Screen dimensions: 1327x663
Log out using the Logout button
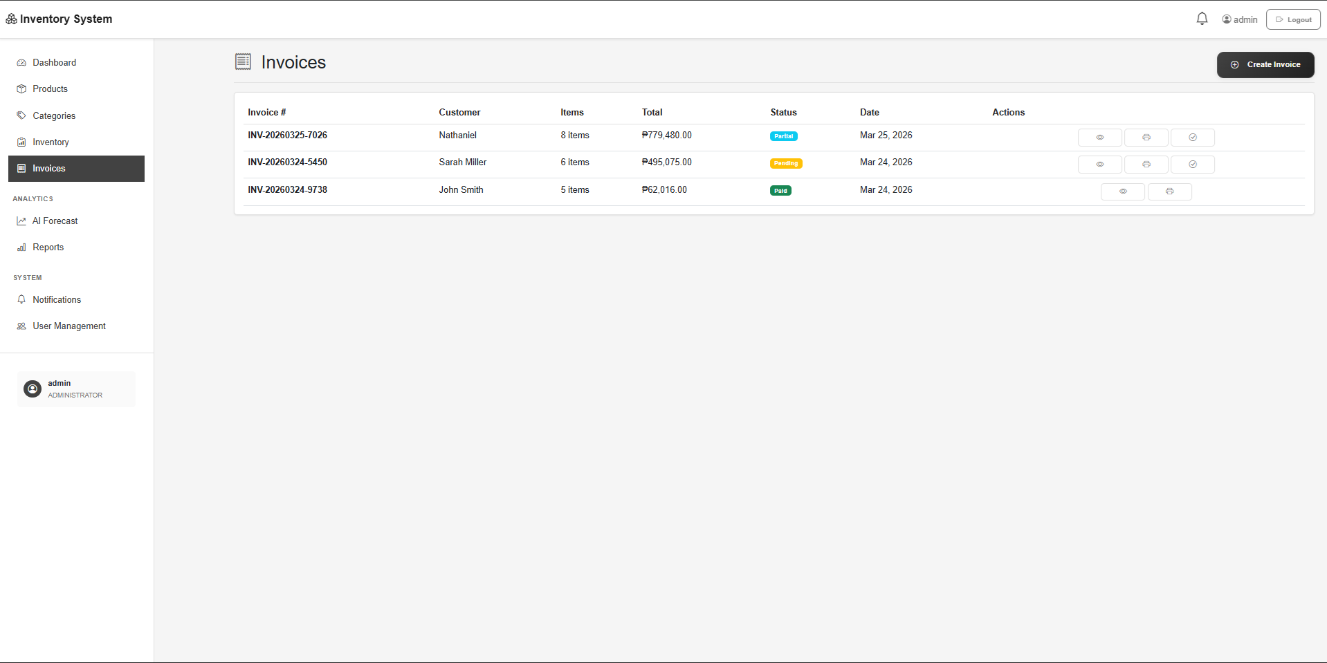1292,19
